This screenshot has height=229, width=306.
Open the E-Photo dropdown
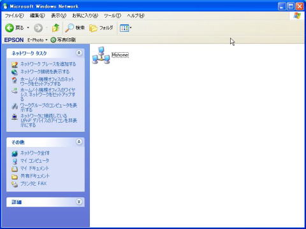pos(38,40)
